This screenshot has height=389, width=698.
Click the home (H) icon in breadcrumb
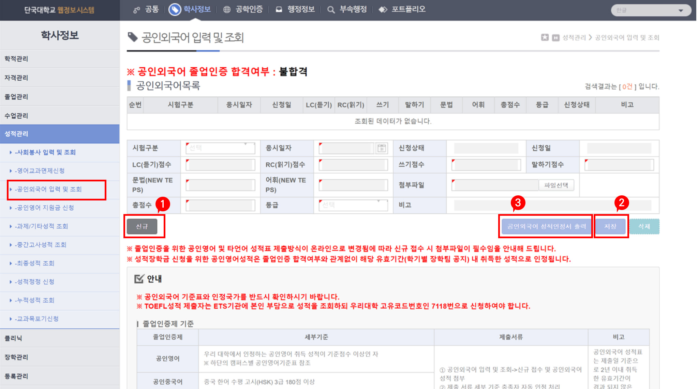pyautogui.click(x=555, y=37)
